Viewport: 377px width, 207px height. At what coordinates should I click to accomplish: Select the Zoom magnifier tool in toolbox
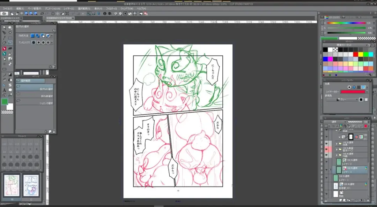click(4, 28)
